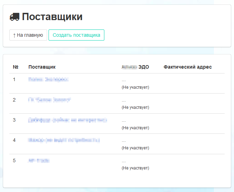
Task: Click the ellipsis ЭДО link in row 1
Action: pyautogui.click(x=124, y=80)
